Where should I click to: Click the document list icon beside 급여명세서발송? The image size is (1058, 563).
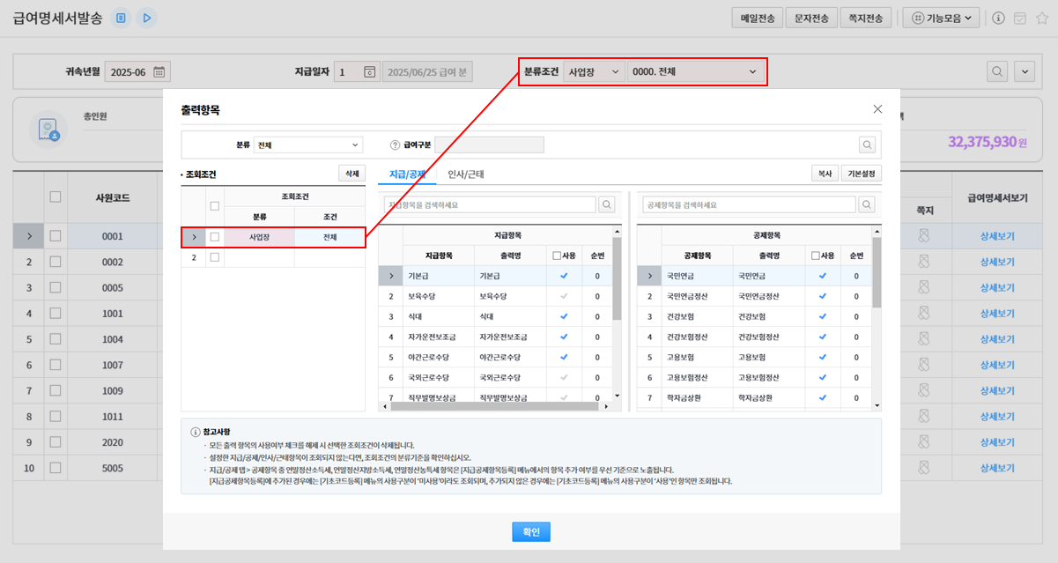pyautogui.click(x=122, y=18)
